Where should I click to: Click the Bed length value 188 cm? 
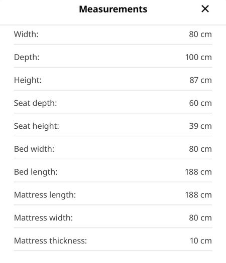point(198,172)
